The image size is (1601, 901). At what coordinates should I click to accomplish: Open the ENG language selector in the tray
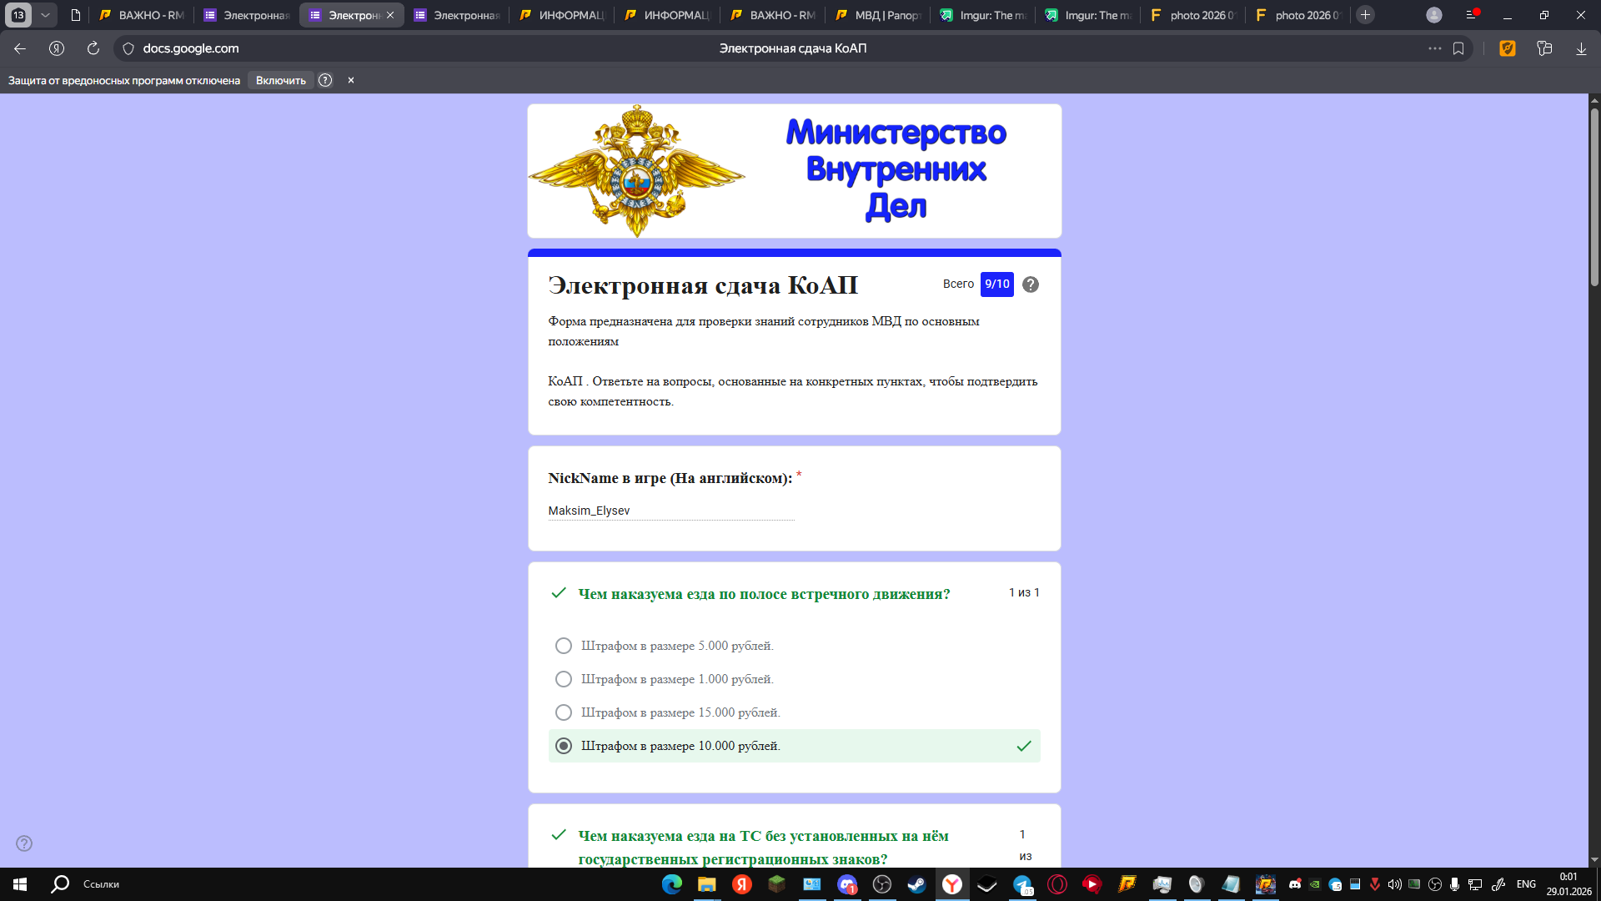tap(1526, 884)
